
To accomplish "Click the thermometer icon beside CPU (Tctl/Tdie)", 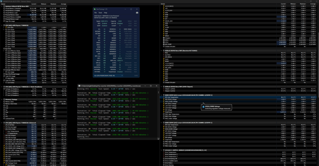I will coord(4,125).
